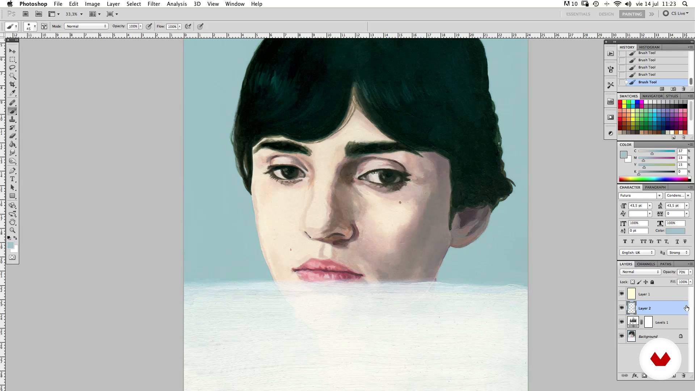Select the Eyedropper tool

point(12,93)
